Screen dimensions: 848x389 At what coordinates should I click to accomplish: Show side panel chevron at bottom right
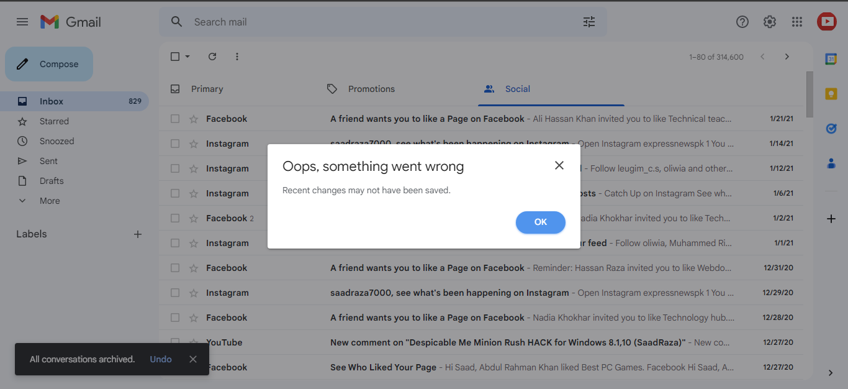831,373
